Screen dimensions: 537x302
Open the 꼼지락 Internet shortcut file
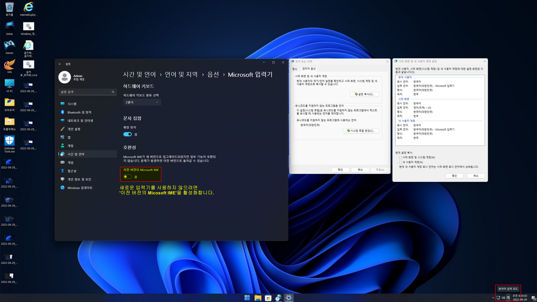[28, 49]
